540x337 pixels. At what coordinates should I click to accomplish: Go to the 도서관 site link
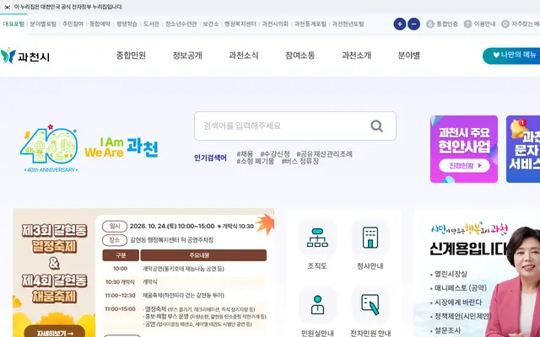(151, 24)
